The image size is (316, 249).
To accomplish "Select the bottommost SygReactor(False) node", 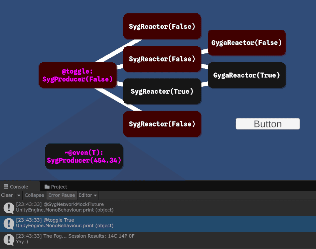I will pyautogui.click(x=162, y=124).
